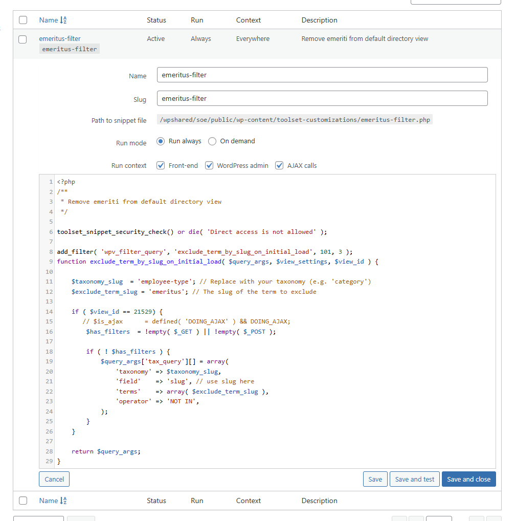Click the '$has_filters' assignment line
Screen dimensions: 516x521
181,332
